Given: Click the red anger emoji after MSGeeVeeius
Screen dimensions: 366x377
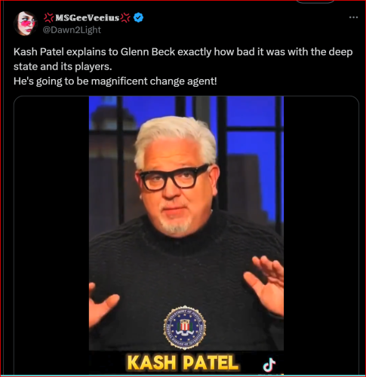Looking at the screenshot, I should tap(125, 17).
